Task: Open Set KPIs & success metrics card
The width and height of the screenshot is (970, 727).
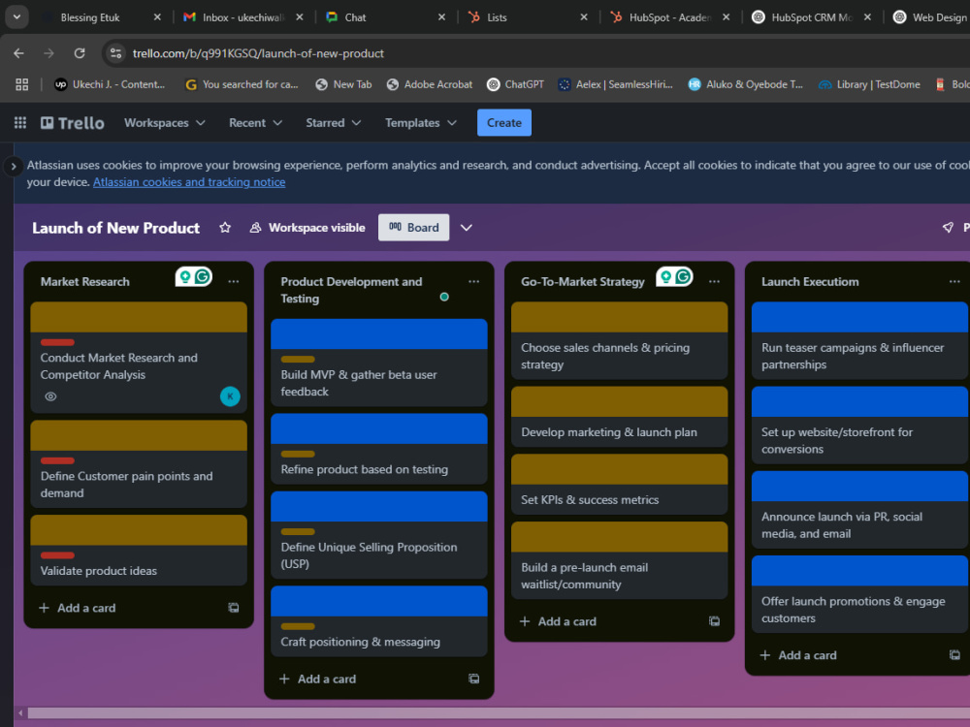Action: [619, 484]
